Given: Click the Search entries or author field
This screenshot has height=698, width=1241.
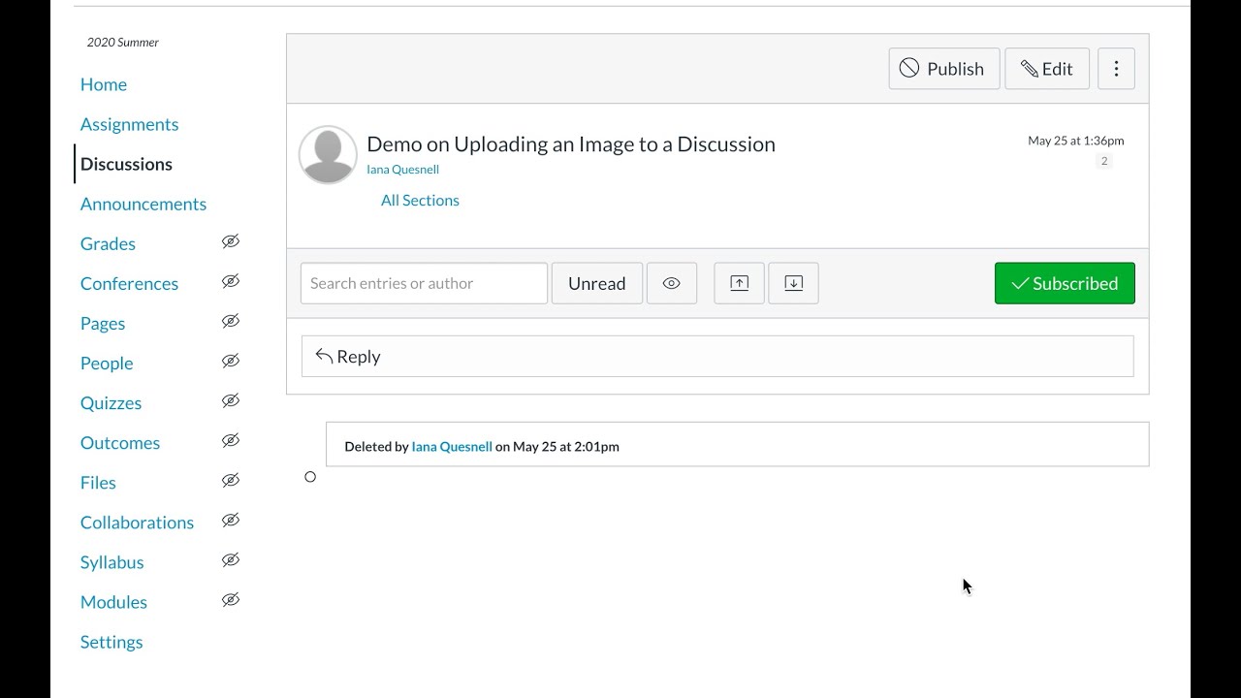Looking at the screenshot, I should pos(424,283).
